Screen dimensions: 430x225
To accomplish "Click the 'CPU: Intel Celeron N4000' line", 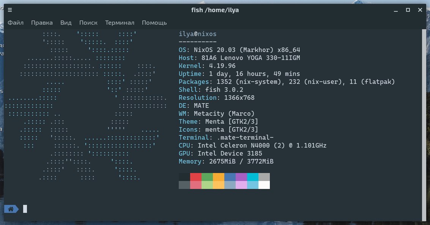I will coord(252,145).
